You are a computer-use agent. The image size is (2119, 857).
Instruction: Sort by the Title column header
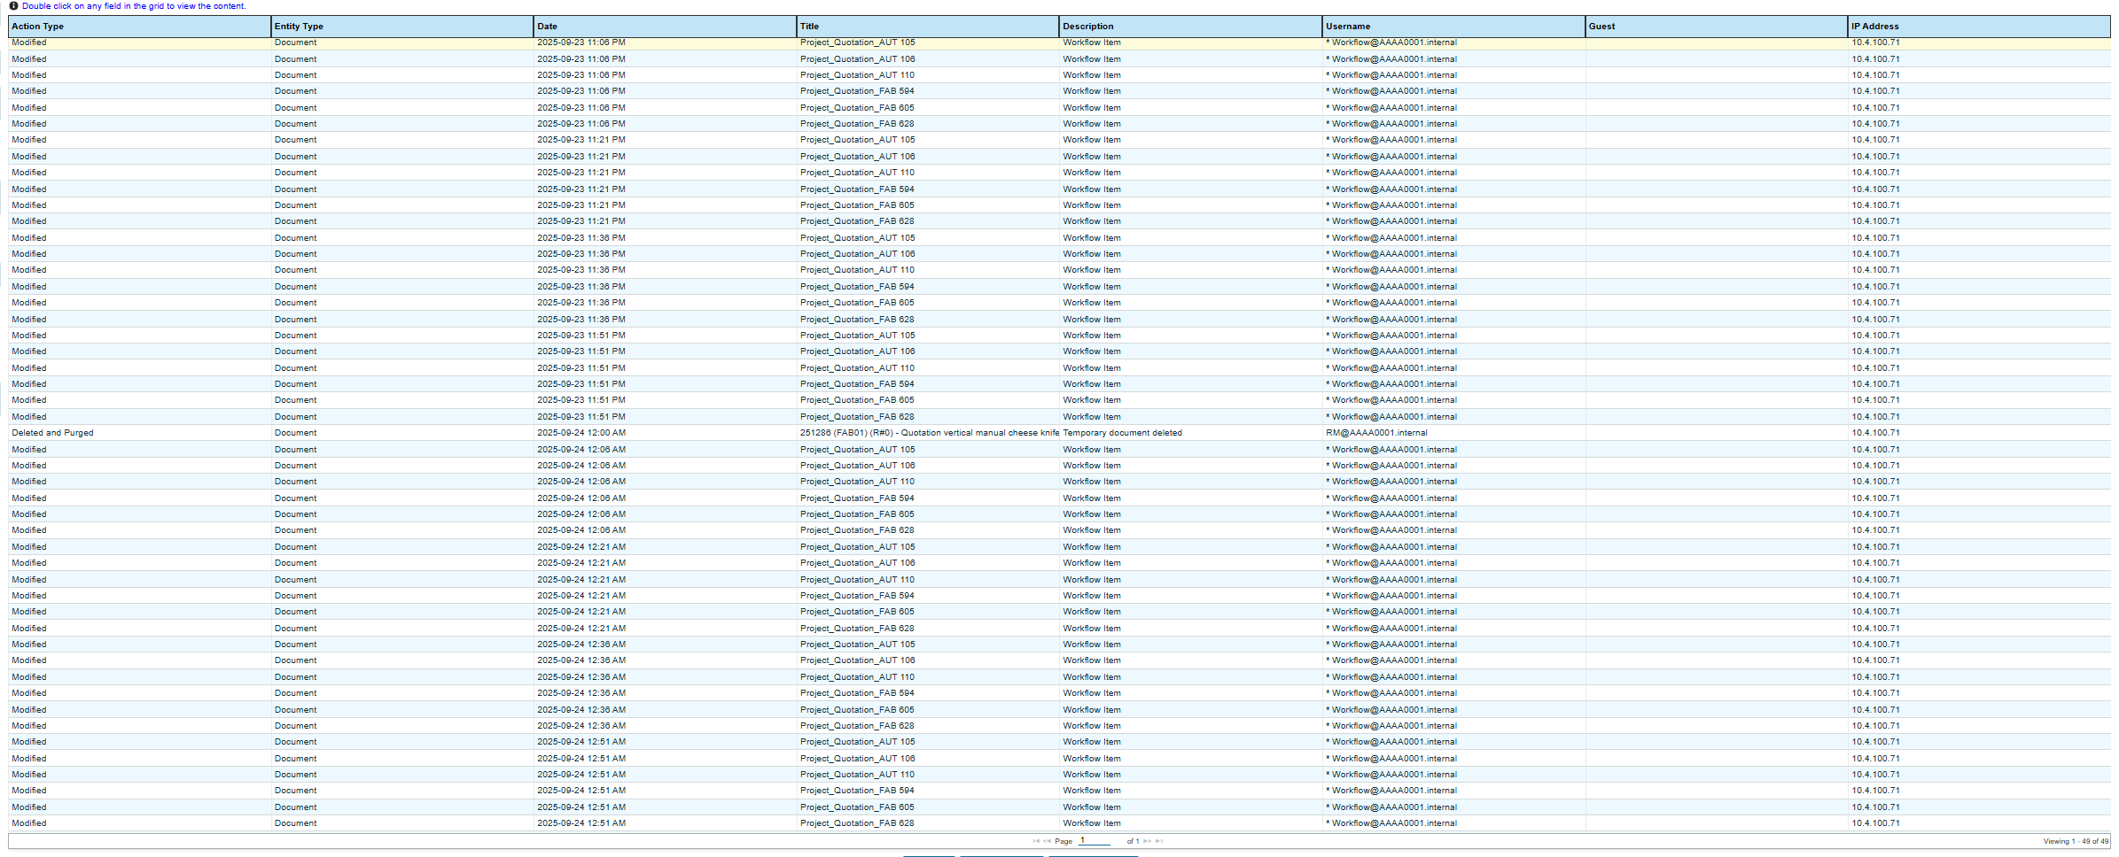(928, 27)
